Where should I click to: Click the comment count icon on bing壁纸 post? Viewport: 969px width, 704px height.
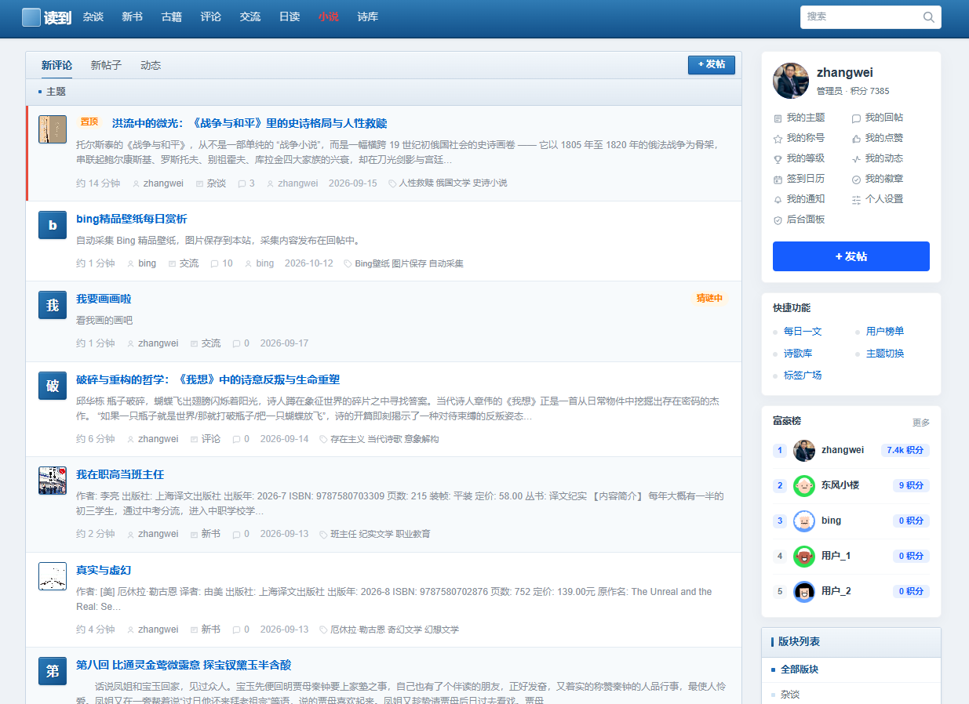[214, 263]
